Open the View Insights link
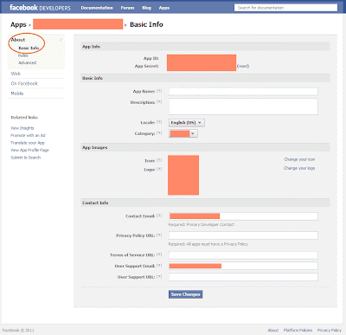Screen dimensions: 346x335 tap(22, 128)
